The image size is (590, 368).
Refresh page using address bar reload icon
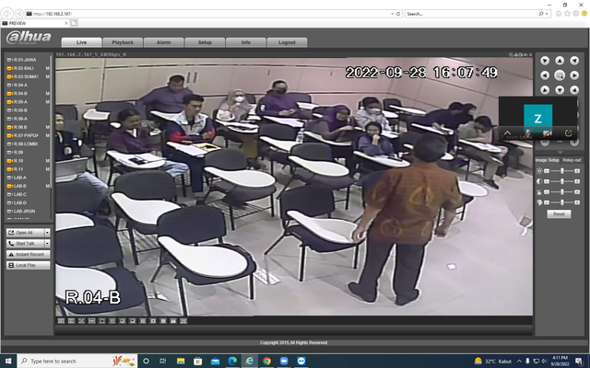tap(398, 14)
